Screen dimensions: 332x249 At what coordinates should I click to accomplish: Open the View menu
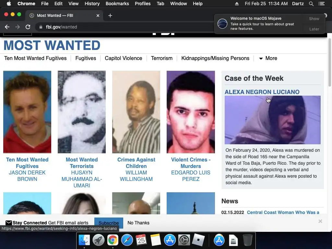pyautogui.click(x=74, y=4)
